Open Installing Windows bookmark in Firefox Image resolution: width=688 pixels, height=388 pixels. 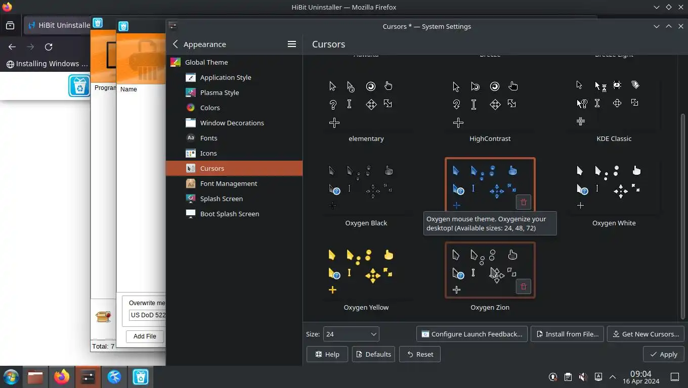(x=47, y=64)
